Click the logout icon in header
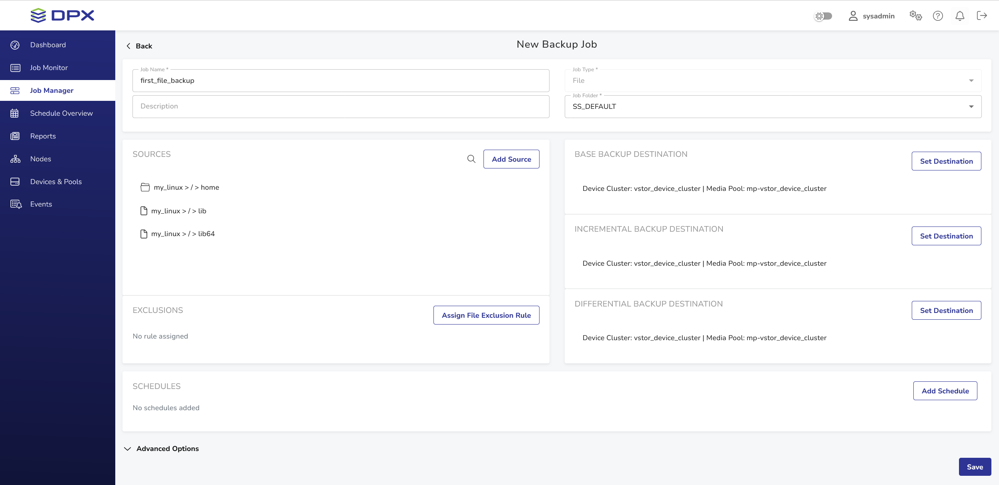This screenshot has width=999, height=485. (x=981, y=16)
